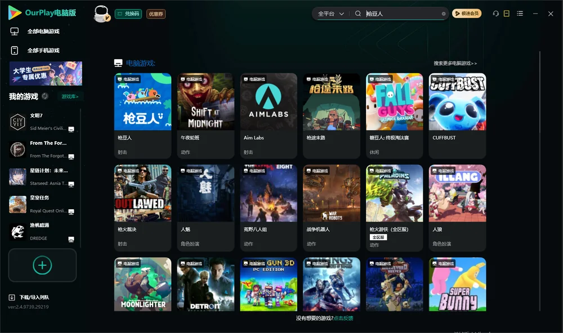Open 皇室任务 Royal Quest entry
The width and height of the screenshot is (563, 333).
pos(42,204)
